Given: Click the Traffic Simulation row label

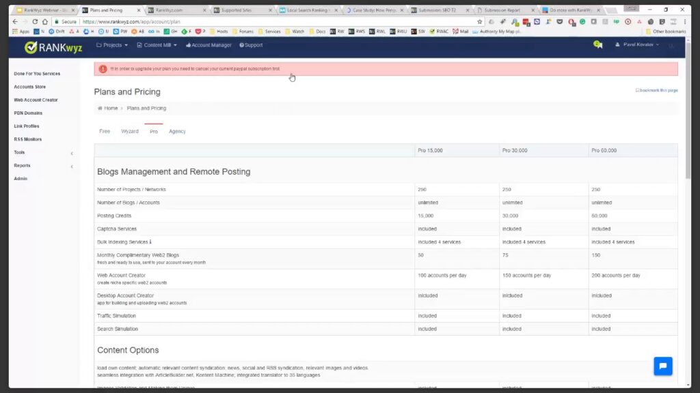Looking at the screenshot, I should [x=116, y=316].
